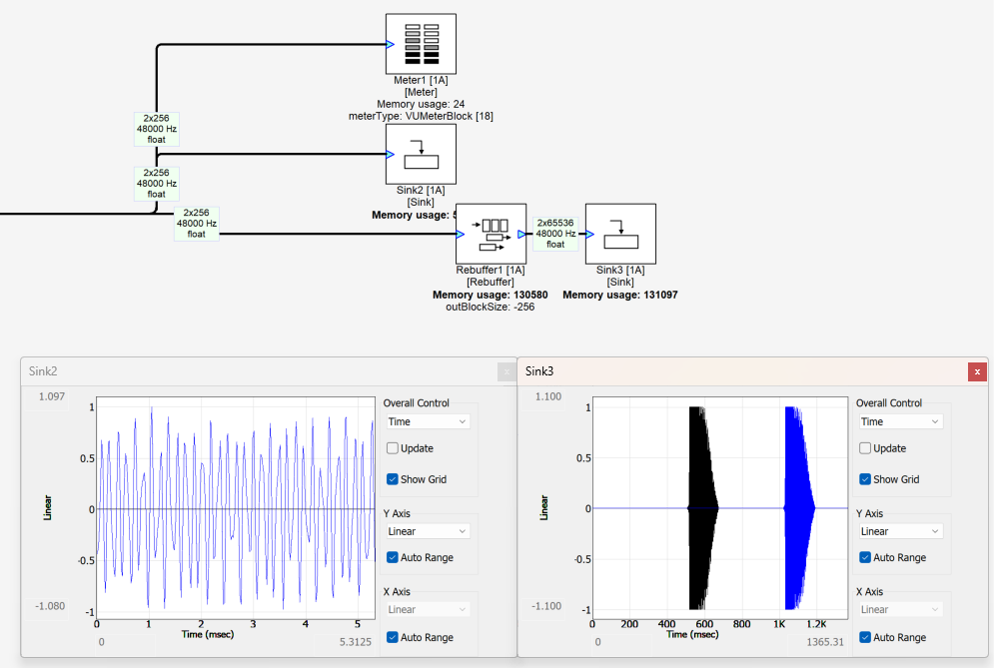Expand Overall Control Time dropdown in Sink3

pyautogui.click(x=899, y=421)
